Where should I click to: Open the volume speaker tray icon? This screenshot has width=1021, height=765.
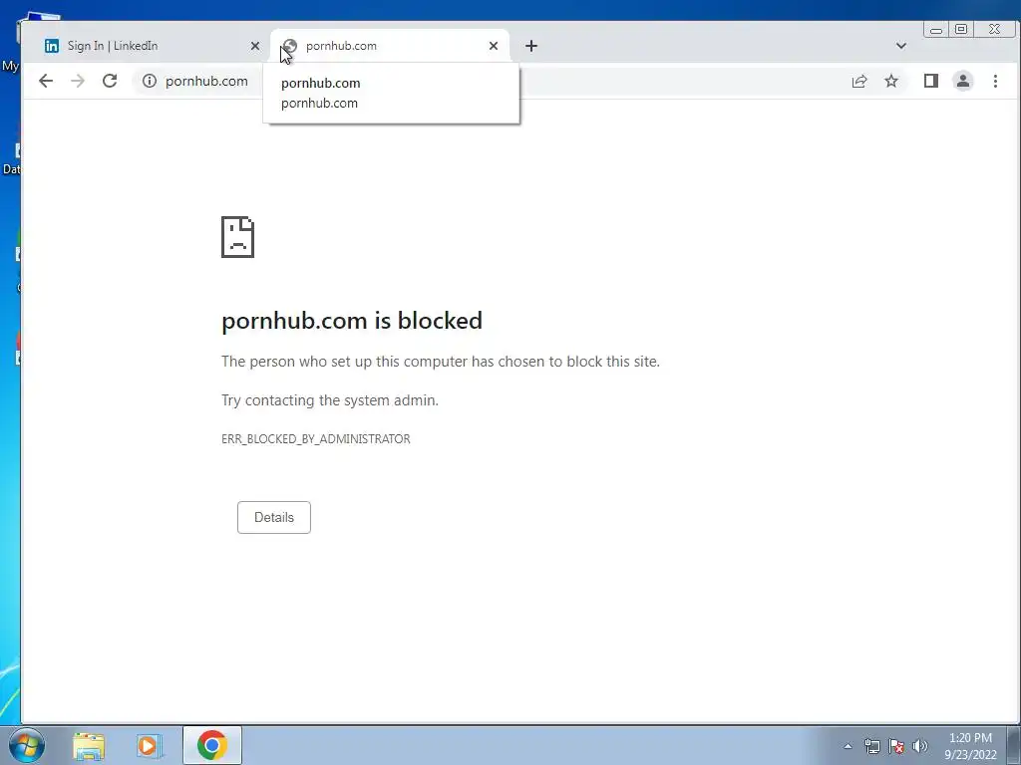[x=920, y=746]
